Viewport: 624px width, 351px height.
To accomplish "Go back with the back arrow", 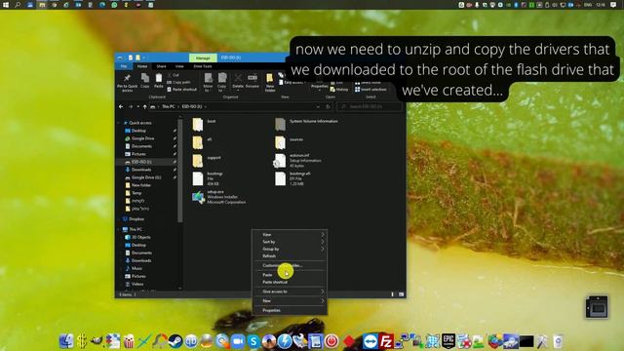I will (x=121, y=106).
